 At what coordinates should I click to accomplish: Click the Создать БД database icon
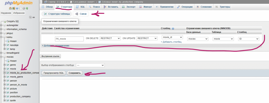coord(5,21)
